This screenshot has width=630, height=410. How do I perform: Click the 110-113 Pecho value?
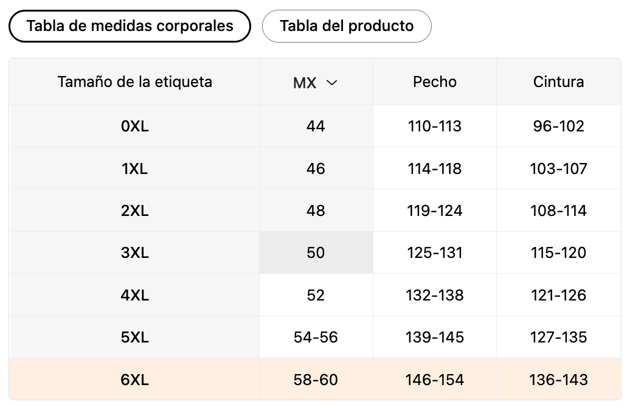[x=434, y=127]
